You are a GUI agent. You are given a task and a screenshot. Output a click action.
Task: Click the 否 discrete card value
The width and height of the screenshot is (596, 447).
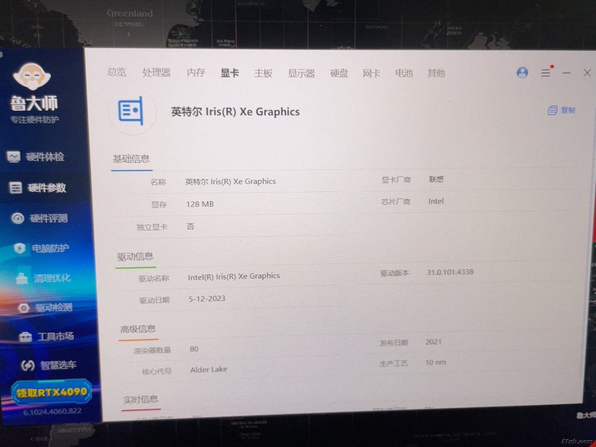(190, 226)
